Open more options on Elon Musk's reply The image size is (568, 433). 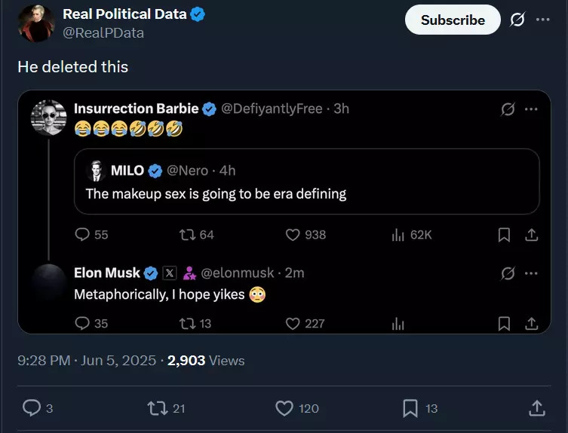pos(531,273)
